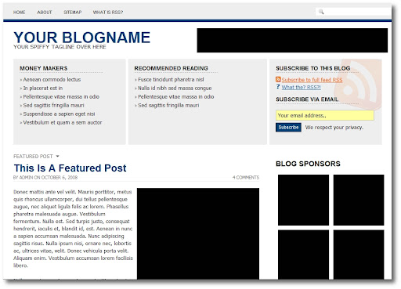Click the search magnifier icon
401x289 pixels.
[x=321, y=12]
